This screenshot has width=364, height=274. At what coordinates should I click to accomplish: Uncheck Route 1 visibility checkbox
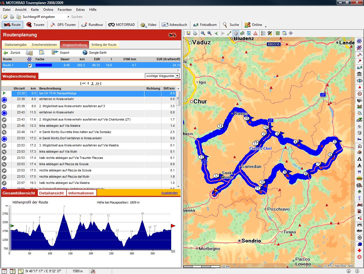pos(30,65)
